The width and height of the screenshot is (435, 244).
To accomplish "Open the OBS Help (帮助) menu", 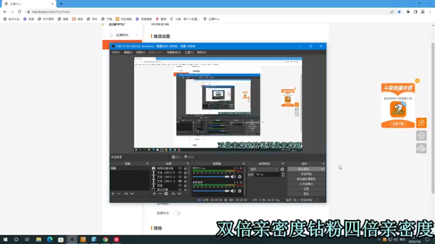I will coord(202,52).
